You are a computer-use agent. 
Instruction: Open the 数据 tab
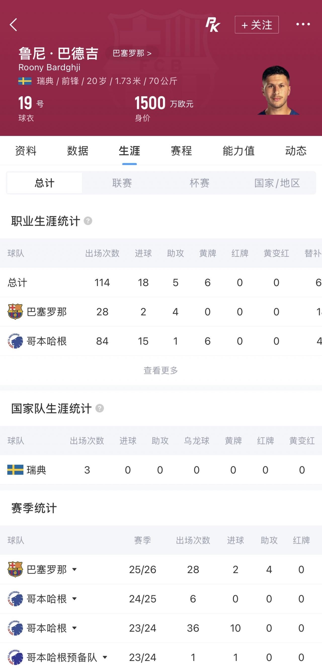(x=77, y=151)
